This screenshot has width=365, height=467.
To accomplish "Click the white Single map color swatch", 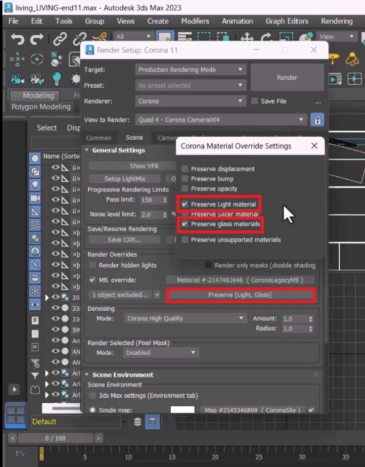I will [x=182, y=410].
